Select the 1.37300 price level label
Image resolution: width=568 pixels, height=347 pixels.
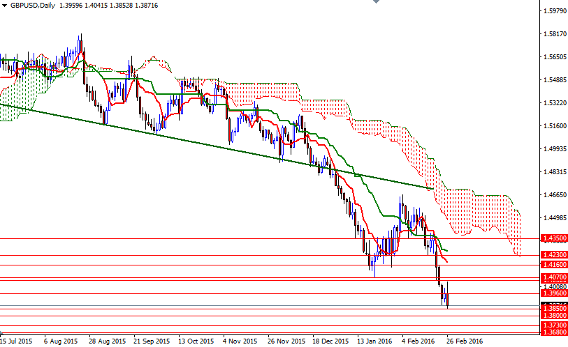coord(554,325)
